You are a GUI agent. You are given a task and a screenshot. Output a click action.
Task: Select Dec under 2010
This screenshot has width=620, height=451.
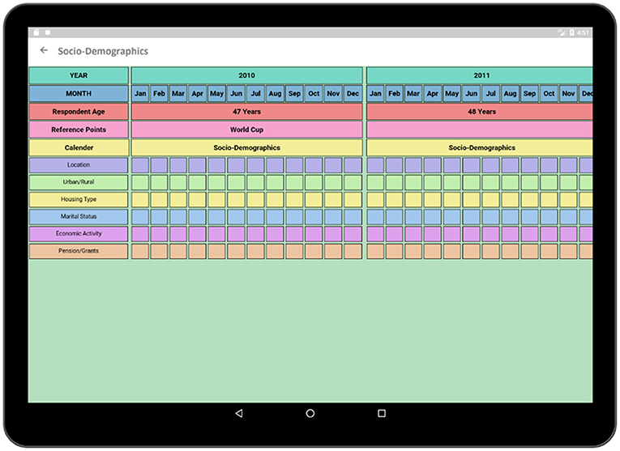[x=353, y=94]
